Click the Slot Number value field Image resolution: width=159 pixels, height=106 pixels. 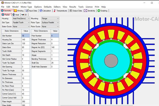(25, 35)
